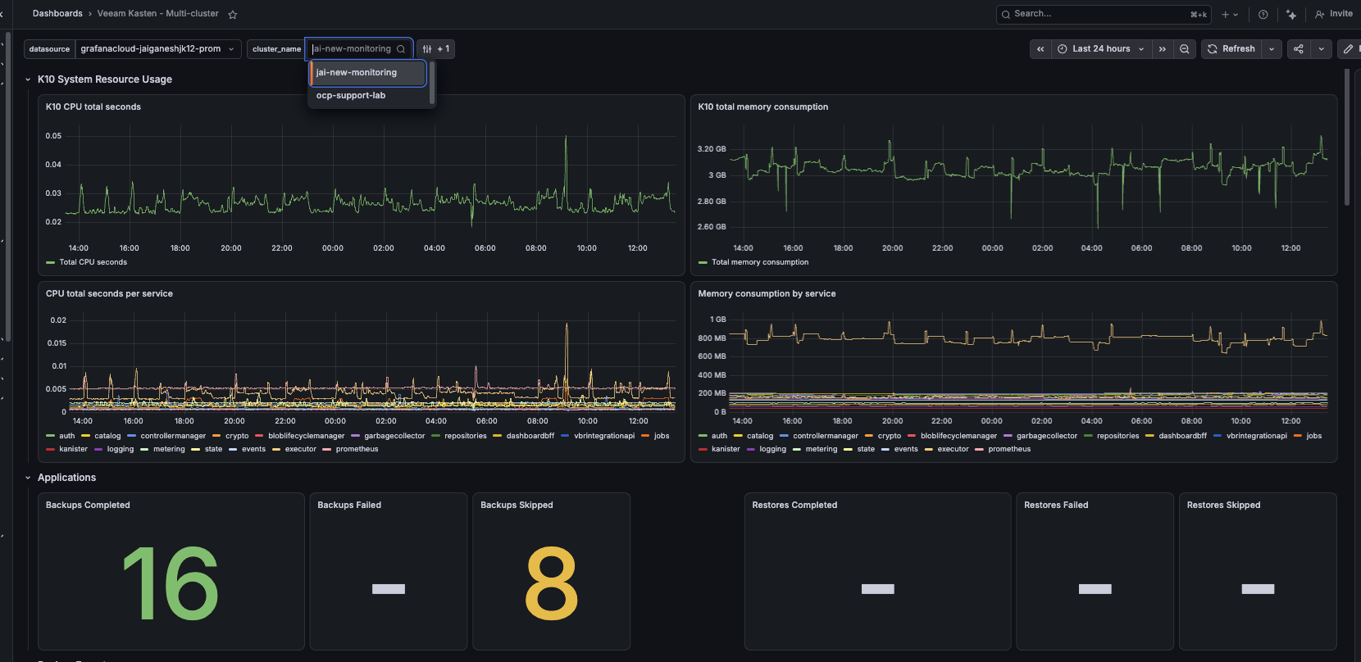The image size is (1361, 662).
Task: Click the '8' Backups Skipped value
Action: click(551, 583)
